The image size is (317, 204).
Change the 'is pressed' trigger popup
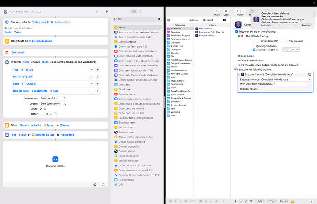(x=296, y=41)
